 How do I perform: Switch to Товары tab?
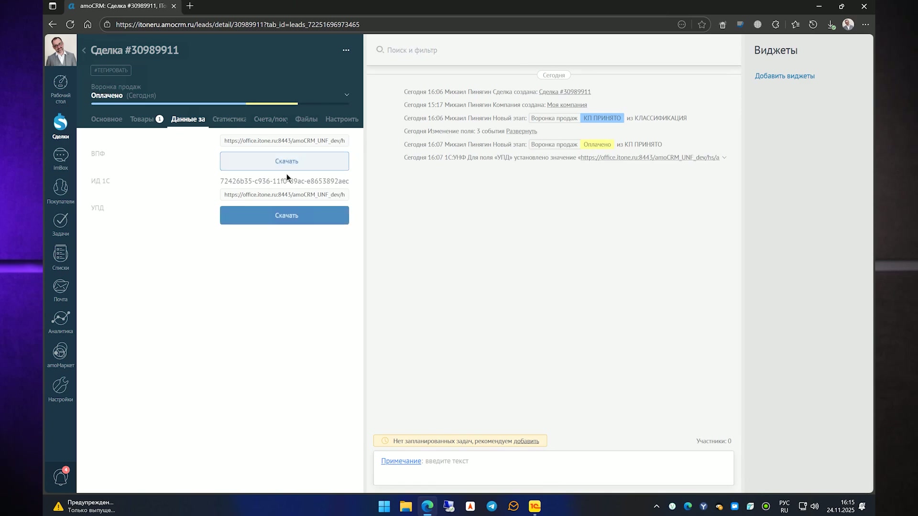pyautogui.click(x=146, y=119)
